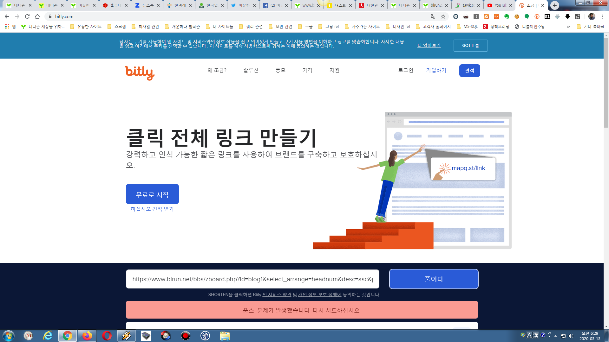Image resolution: width=609 pixels, height=342 pixels.
Task: Open the 기타 북마크 folder
Action: (x=590, y=27)
